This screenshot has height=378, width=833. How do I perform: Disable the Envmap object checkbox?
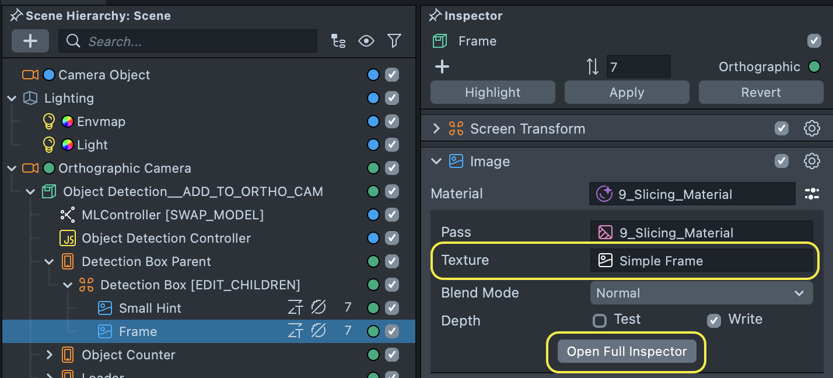(x=392, y=121)
